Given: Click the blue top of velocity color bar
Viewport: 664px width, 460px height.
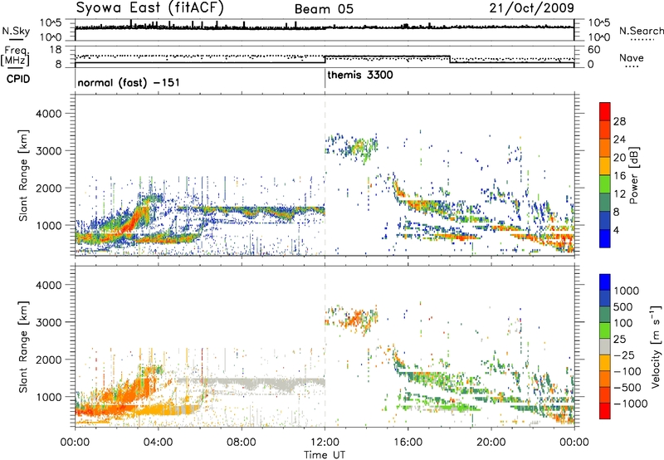Looking at the screenshot, I should tap(605, 282).
